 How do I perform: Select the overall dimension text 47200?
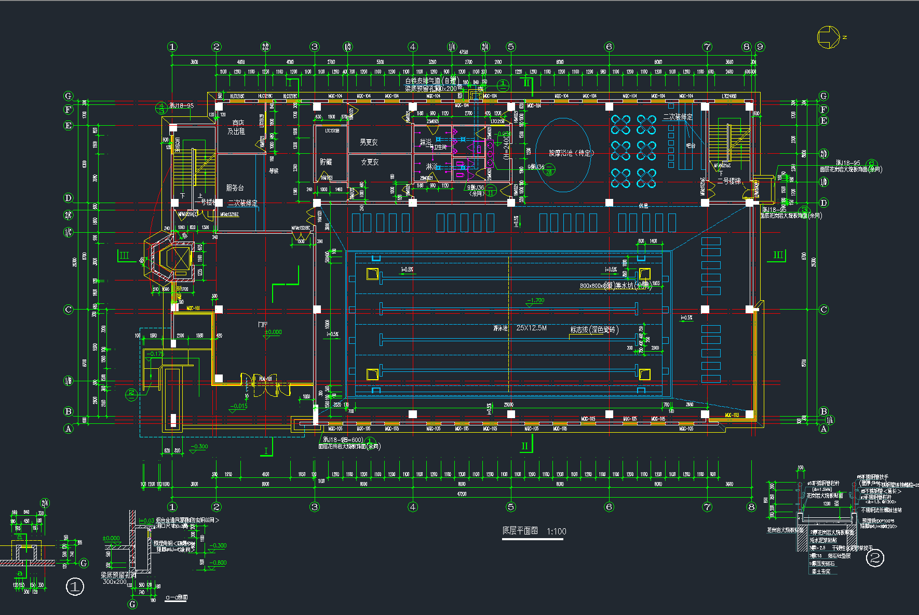[461, 494]
